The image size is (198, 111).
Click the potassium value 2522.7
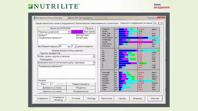click(x=155, y=77)
